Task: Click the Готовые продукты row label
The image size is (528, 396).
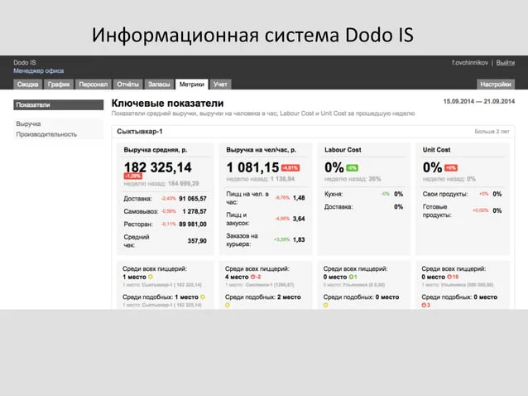Action: tap(437, 210)
